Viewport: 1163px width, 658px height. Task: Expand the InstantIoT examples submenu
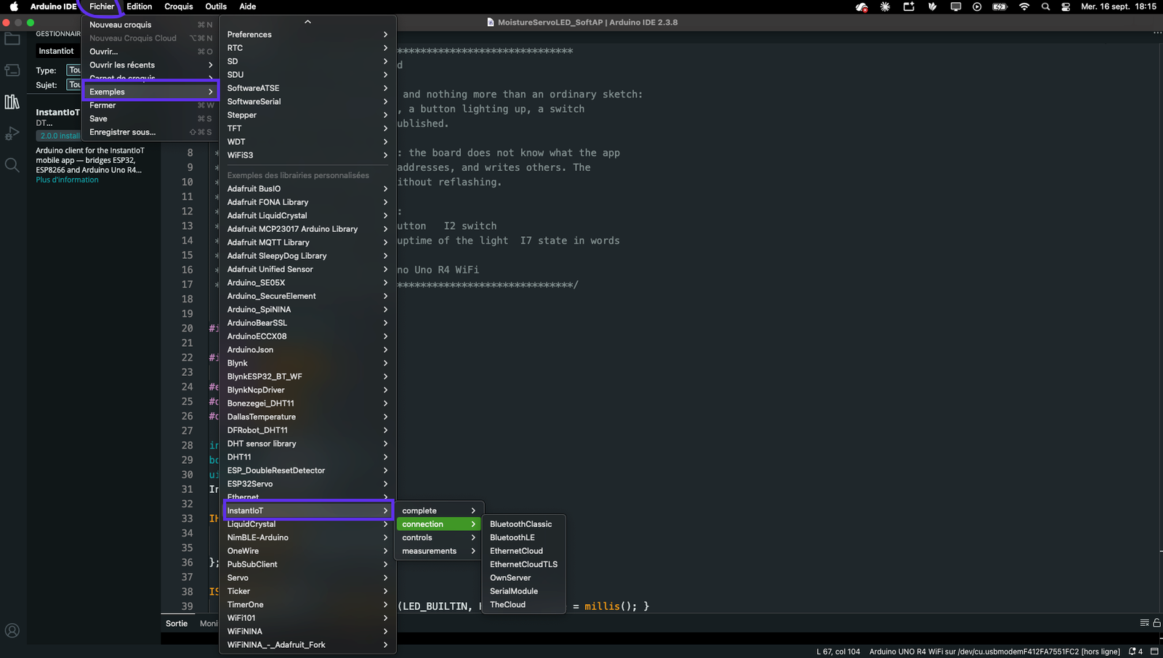tap(308, 510)
